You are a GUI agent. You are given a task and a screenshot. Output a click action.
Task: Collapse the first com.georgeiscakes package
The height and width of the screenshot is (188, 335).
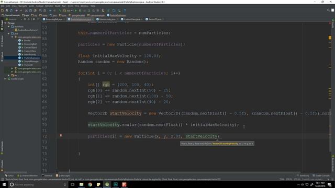pos(12,37)
